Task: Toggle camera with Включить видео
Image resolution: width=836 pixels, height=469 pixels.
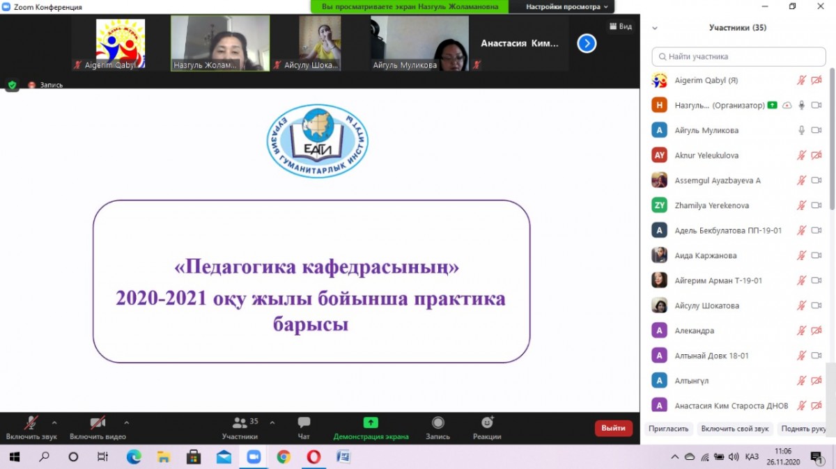Action: click(x=98, y=423)
